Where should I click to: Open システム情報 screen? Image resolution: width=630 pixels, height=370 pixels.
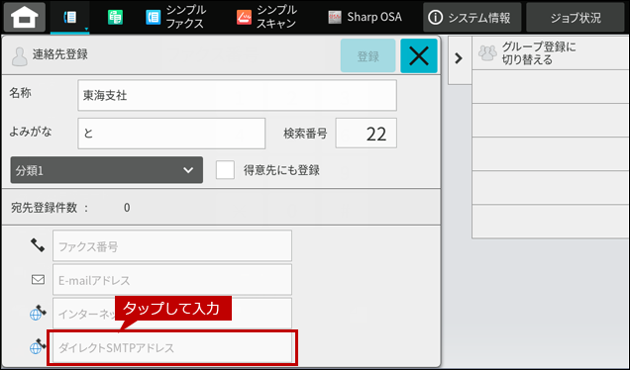[472, 17]
